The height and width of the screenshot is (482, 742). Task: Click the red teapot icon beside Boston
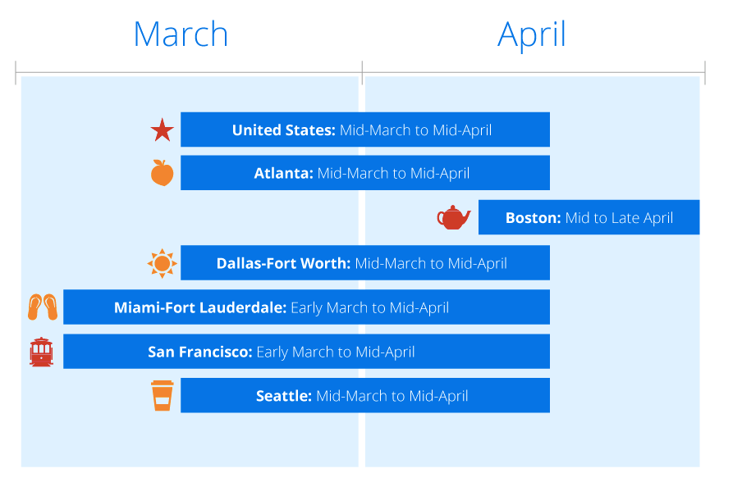click(453, 217)
